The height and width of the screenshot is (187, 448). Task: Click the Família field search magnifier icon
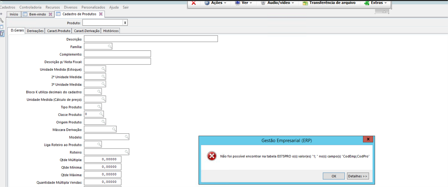click(x=110, y=47)
